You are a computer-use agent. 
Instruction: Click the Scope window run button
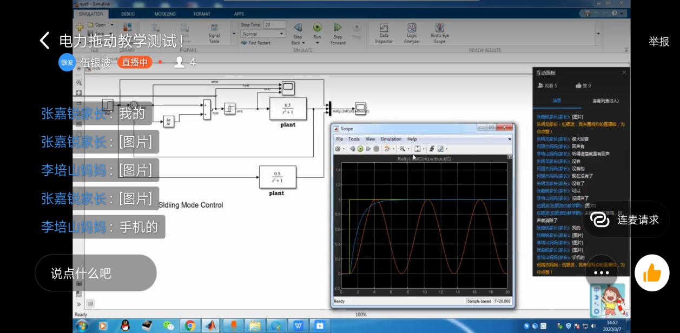pyautogui.click(x=360, y=149)
